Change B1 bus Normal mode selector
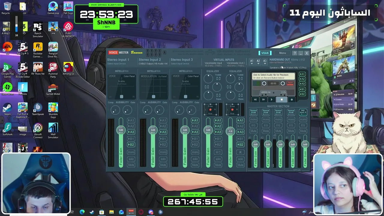This screenshot has height=216, width=384. (x=291, y=112)
